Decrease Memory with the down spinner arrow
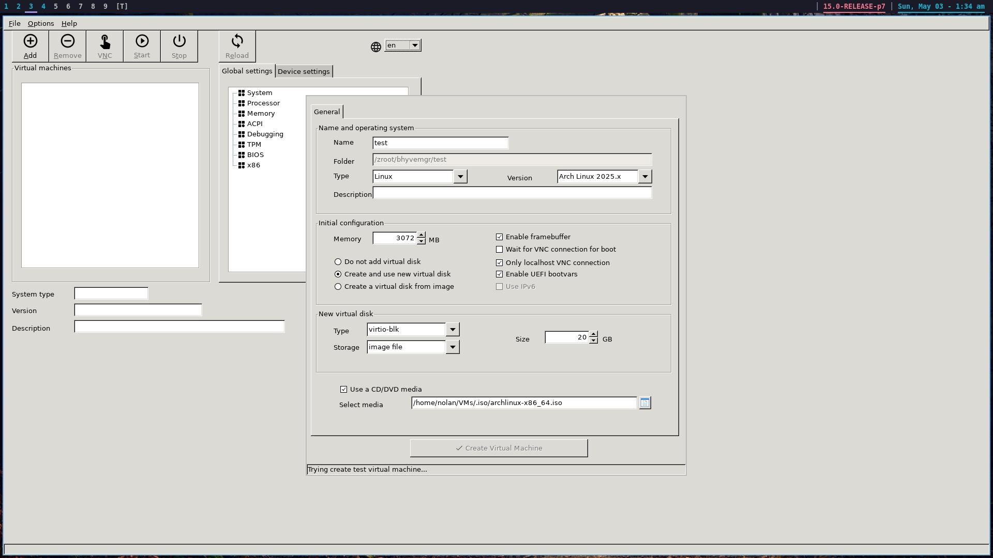 tap(421, 241)
